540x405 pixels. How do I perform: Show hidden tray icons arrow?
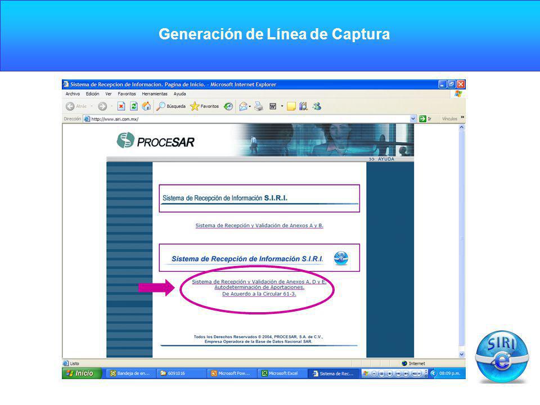click(434, 373)
